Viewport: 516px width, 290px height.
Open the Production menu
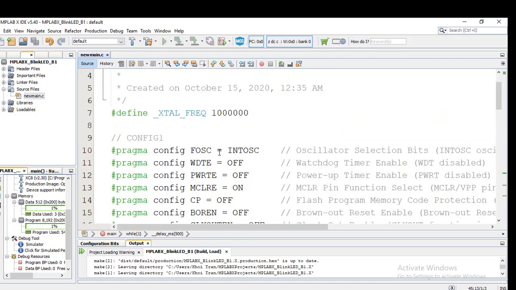(x=96, y=31)
